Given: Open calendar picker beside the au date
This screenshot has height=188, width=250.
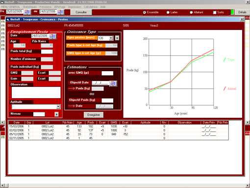Looking at the screenshot, I should (x=61, y=12).
